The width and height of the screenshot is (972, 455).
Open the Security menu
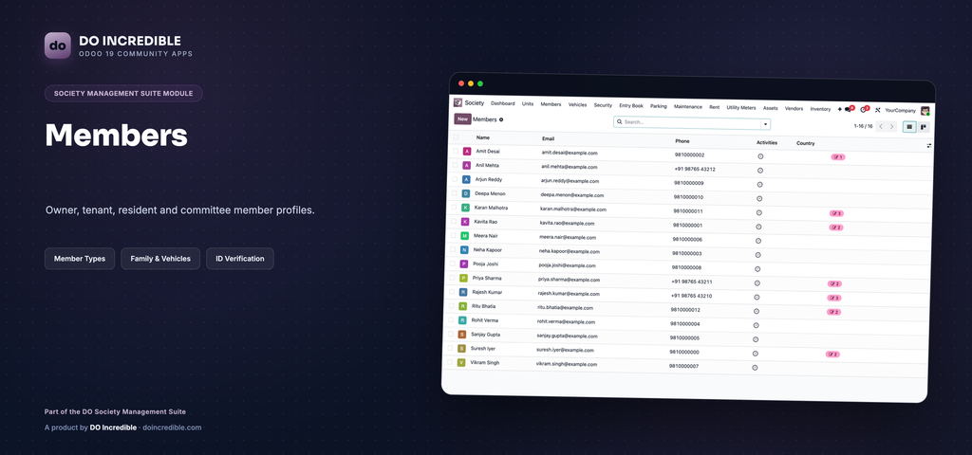point(603,105)
